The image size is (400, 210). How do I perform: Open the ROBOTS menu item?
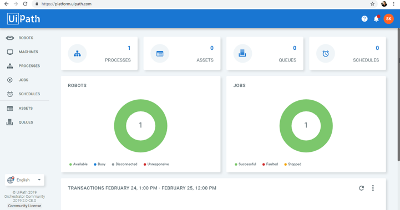(26, 38)
